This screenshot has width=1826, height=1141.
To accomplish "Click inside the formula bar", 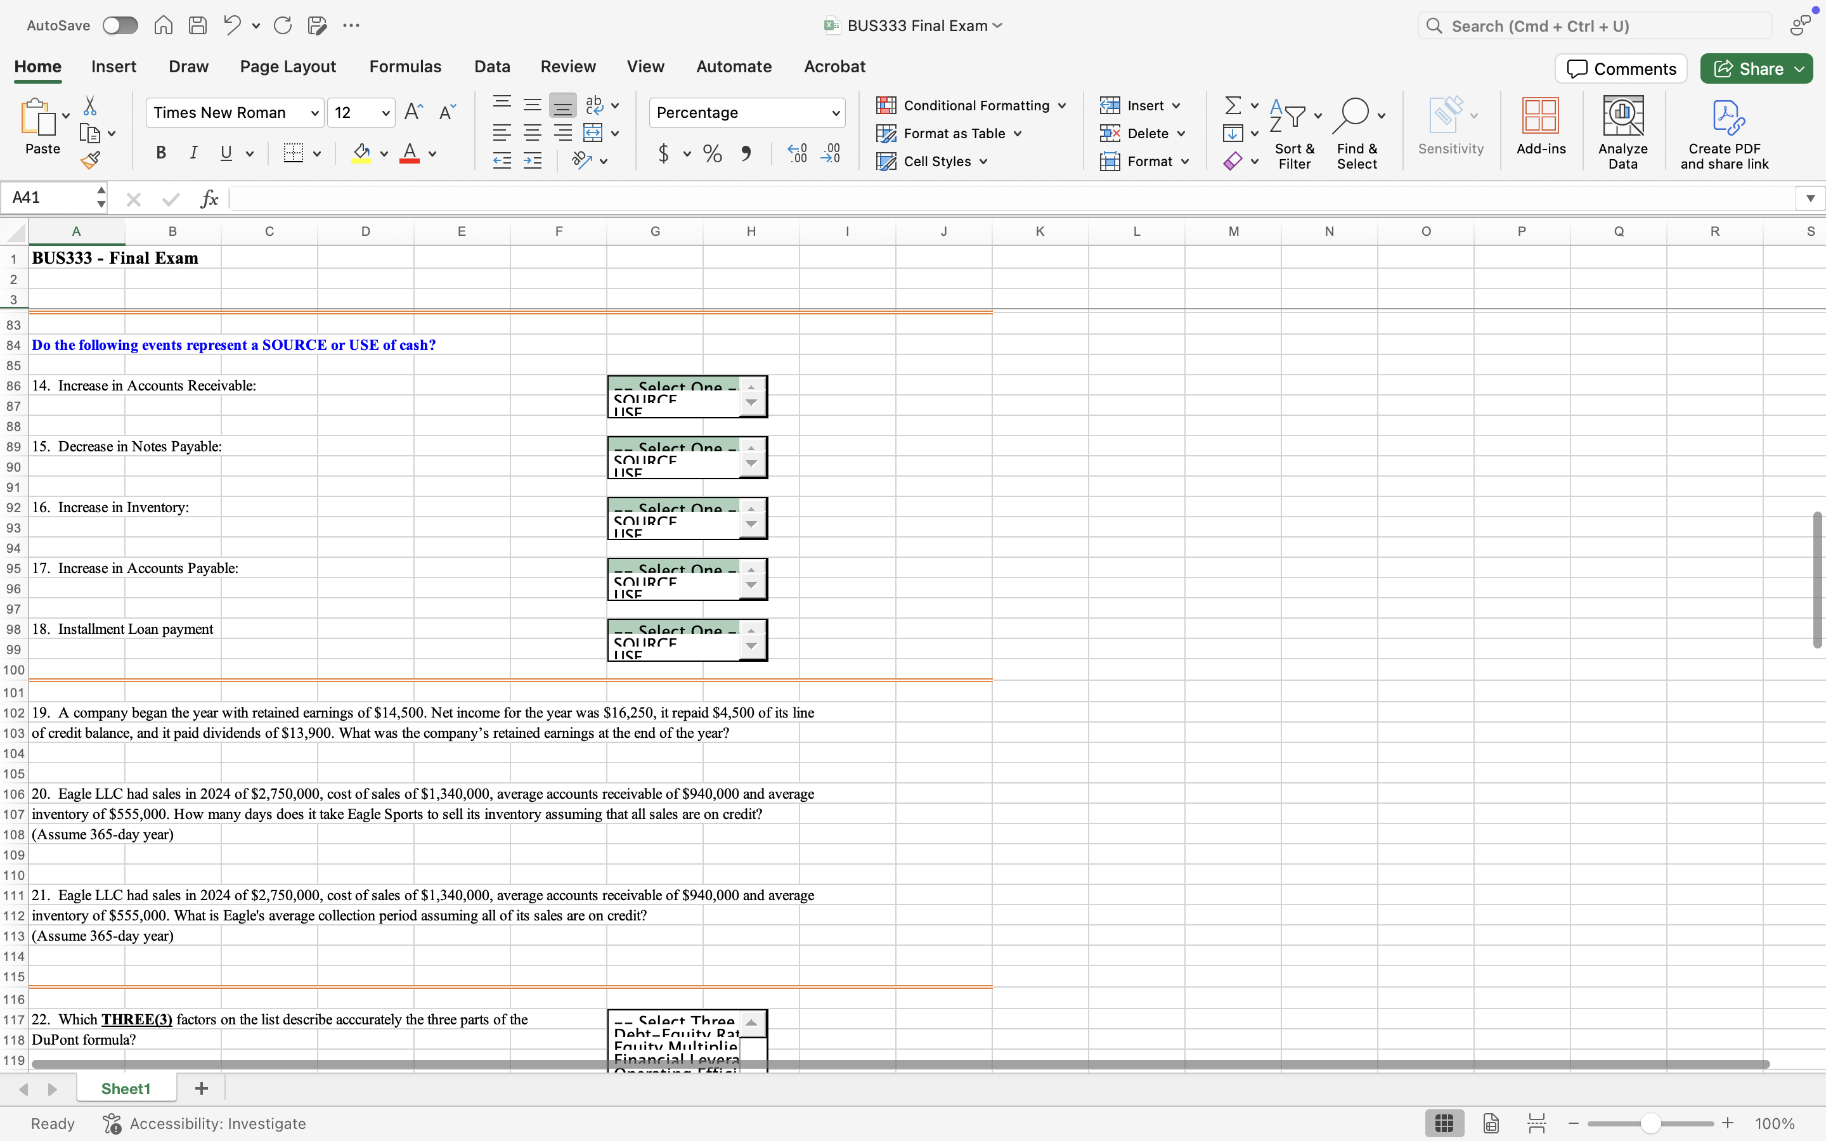I will click(x=604, y=198).
